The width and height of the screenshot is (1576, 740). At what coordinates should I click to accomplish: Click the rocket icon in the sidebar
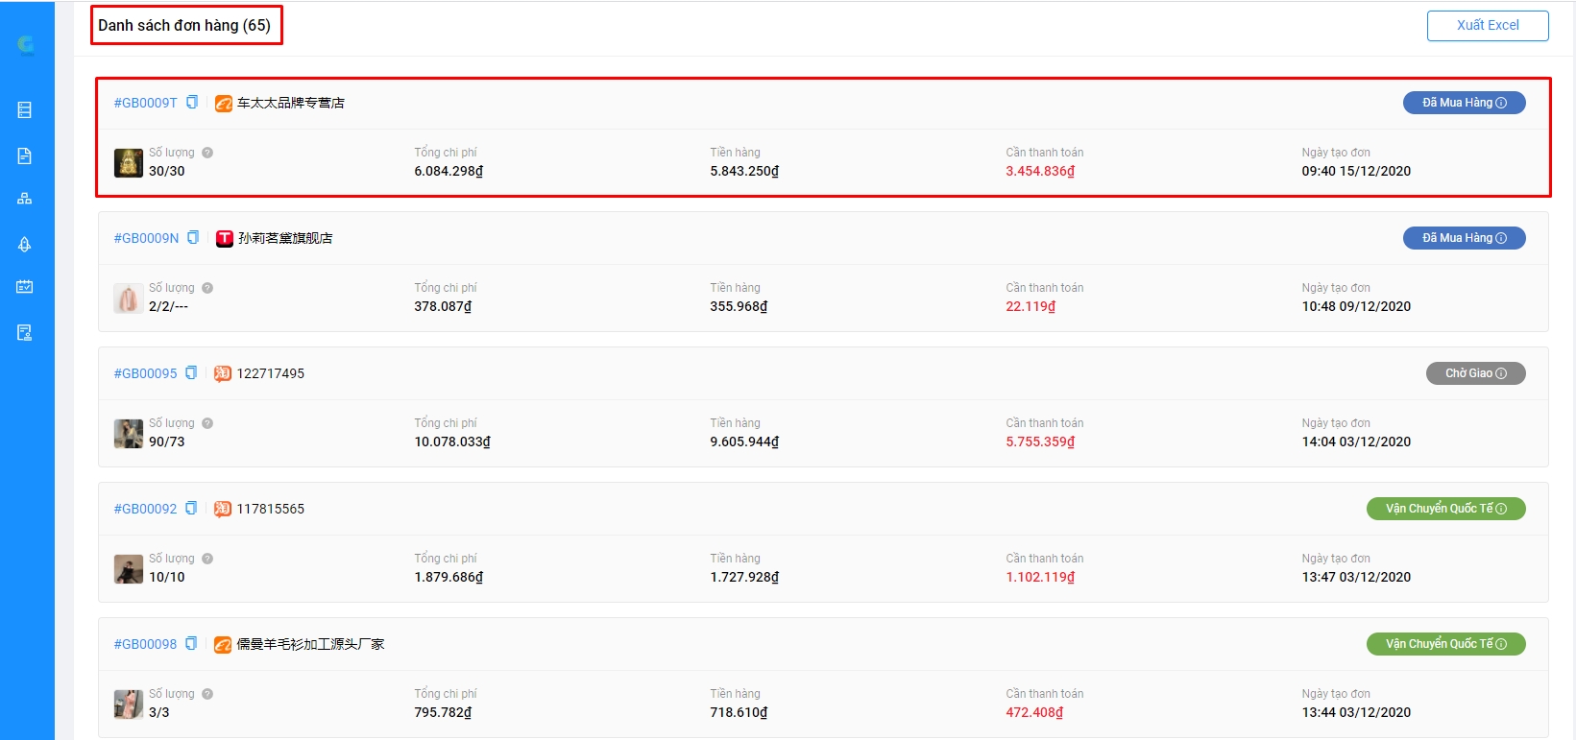(25, 244)
